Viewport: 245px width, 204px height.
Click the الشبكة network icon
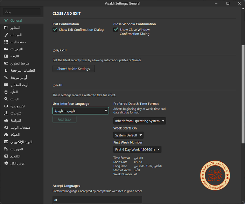[x=6, y=135]
